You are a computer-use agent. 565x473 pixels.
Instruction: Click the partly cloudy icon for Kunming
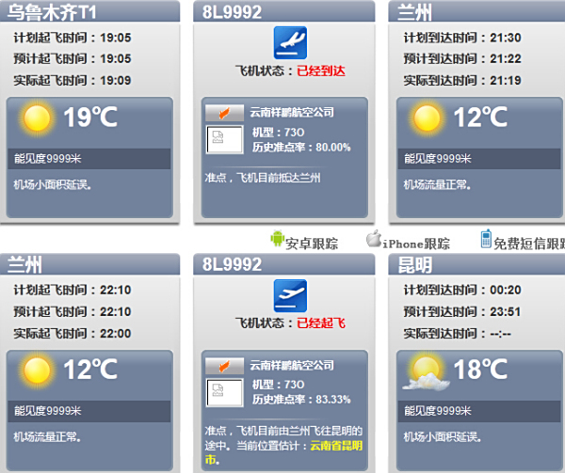427,372
